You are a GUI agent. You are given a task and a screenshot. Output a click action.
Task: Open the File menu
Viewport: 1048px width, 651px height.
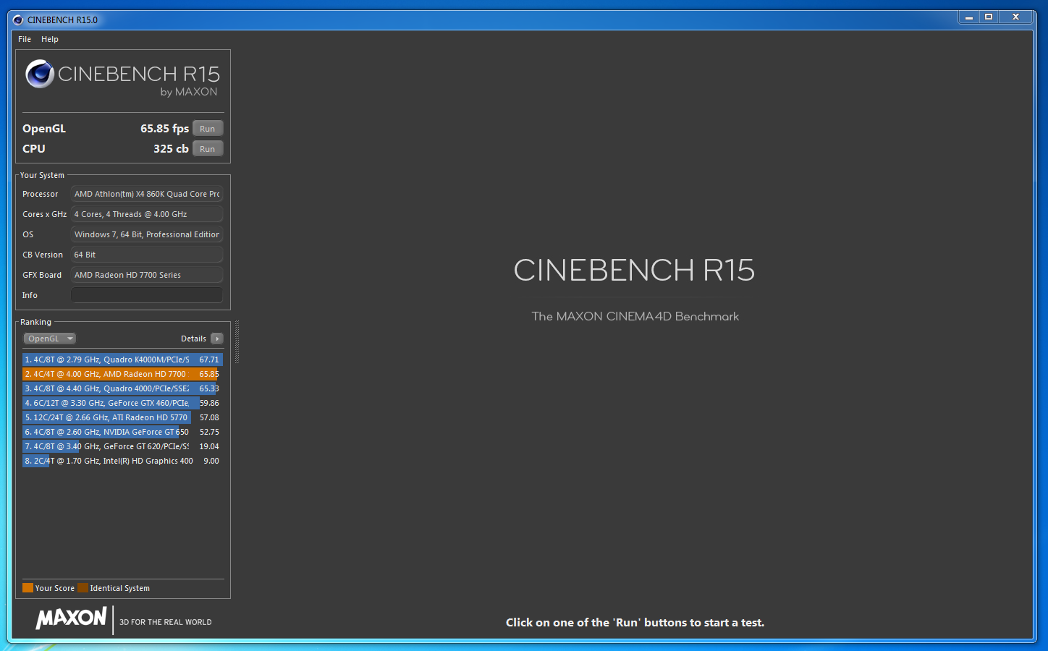coord(25,39)
